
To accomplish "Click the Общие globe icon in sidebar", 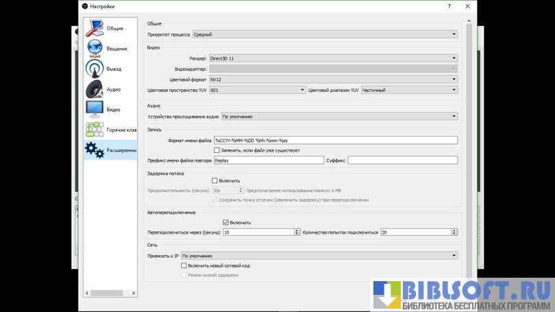I will click(95, 28).
